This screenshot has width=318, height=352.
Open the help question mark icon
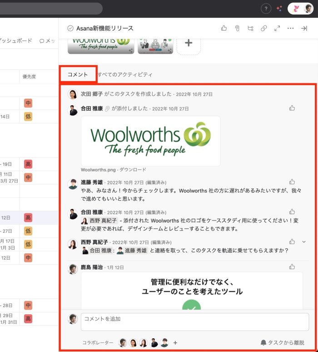coord(267,9)
